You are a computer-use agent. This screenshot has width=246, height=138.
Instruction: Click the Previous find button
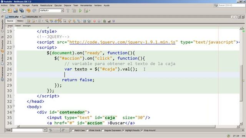pyautogui.click(x=54, y=130)
